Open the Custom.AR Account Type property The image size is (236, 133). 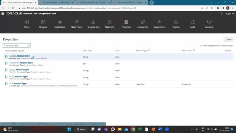(21, 63)
